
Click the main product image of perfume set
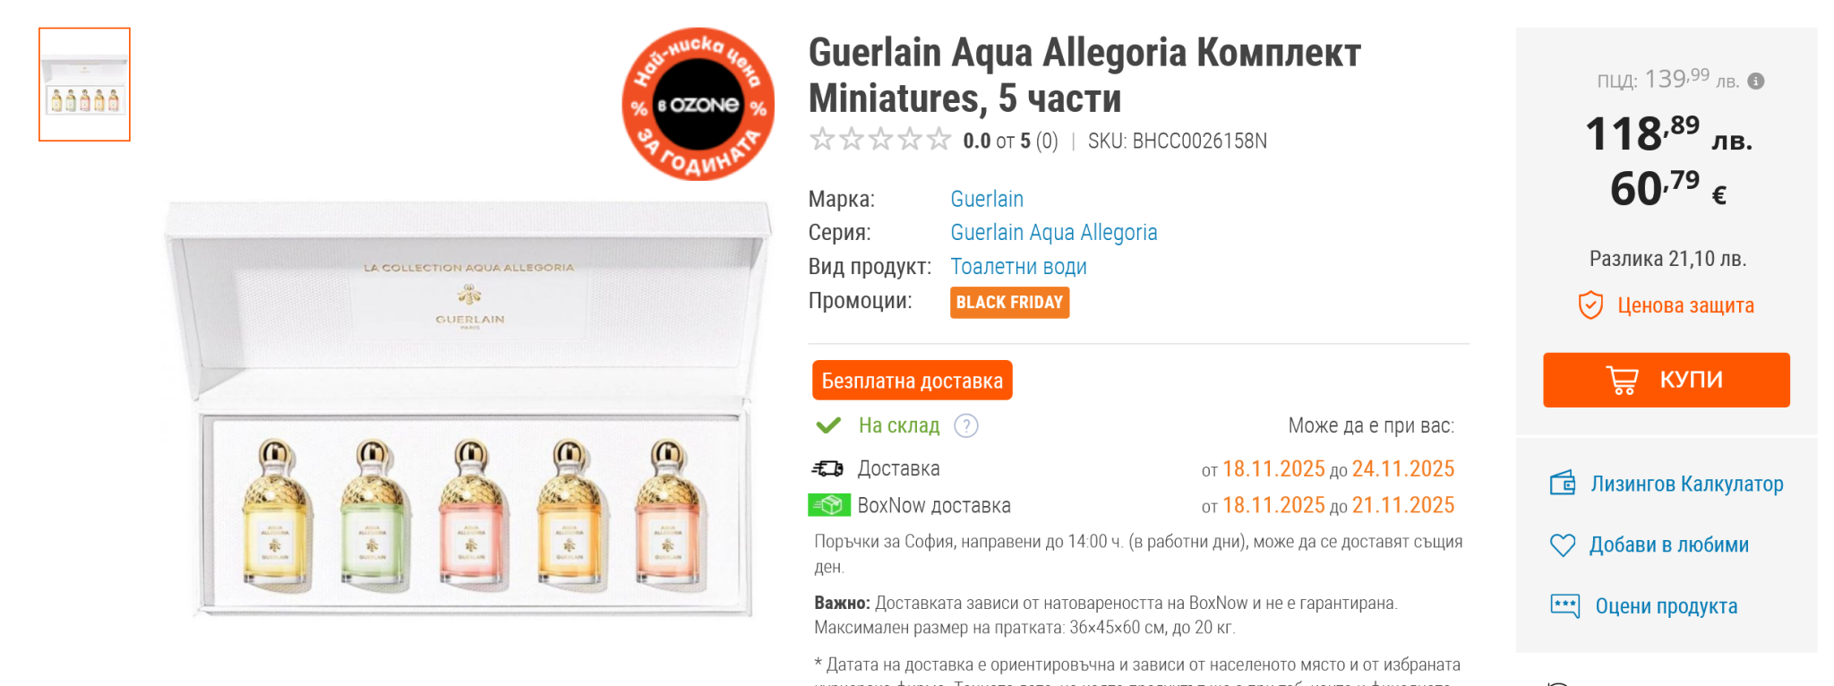(468, 409)
